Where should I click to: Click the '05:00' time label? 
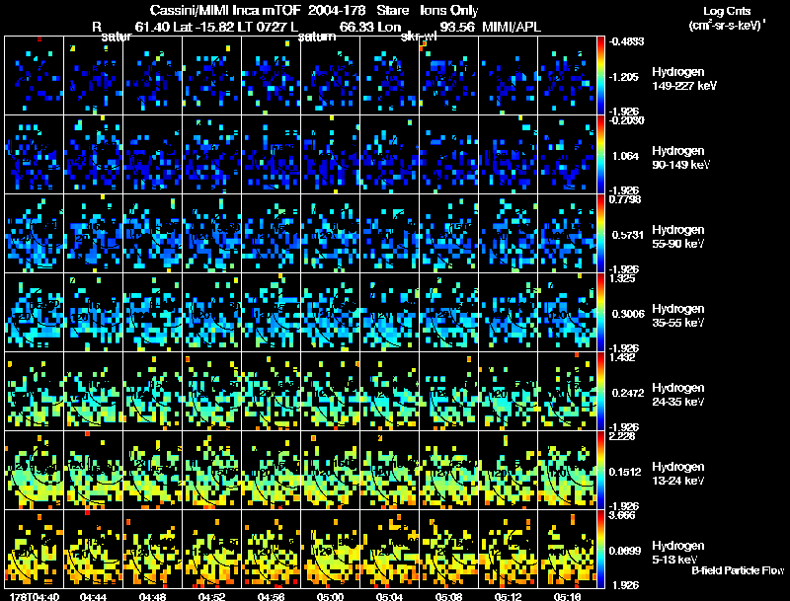(331, 596)
